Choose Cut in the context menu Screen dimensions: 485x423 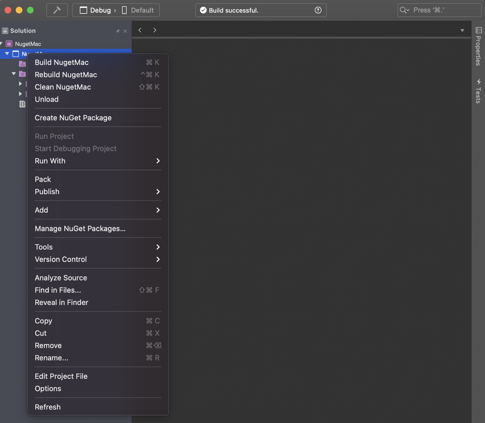[98, 333]
